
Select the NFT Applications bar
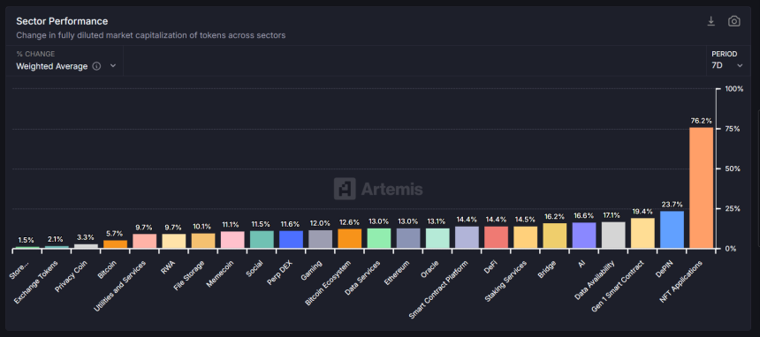pos(701,188)
